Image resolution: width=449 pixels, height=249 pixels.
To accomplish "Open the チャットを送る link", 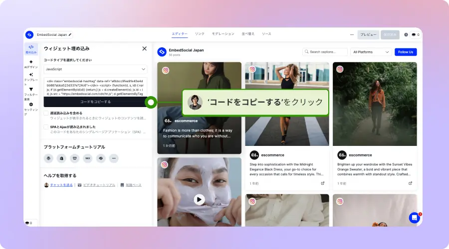I will [x=61, y=185].
